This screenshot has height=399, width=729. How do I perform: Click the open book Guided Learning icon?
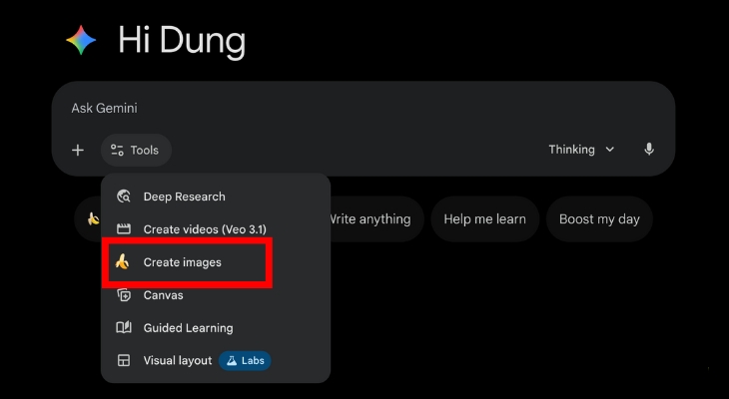[124, 328]
